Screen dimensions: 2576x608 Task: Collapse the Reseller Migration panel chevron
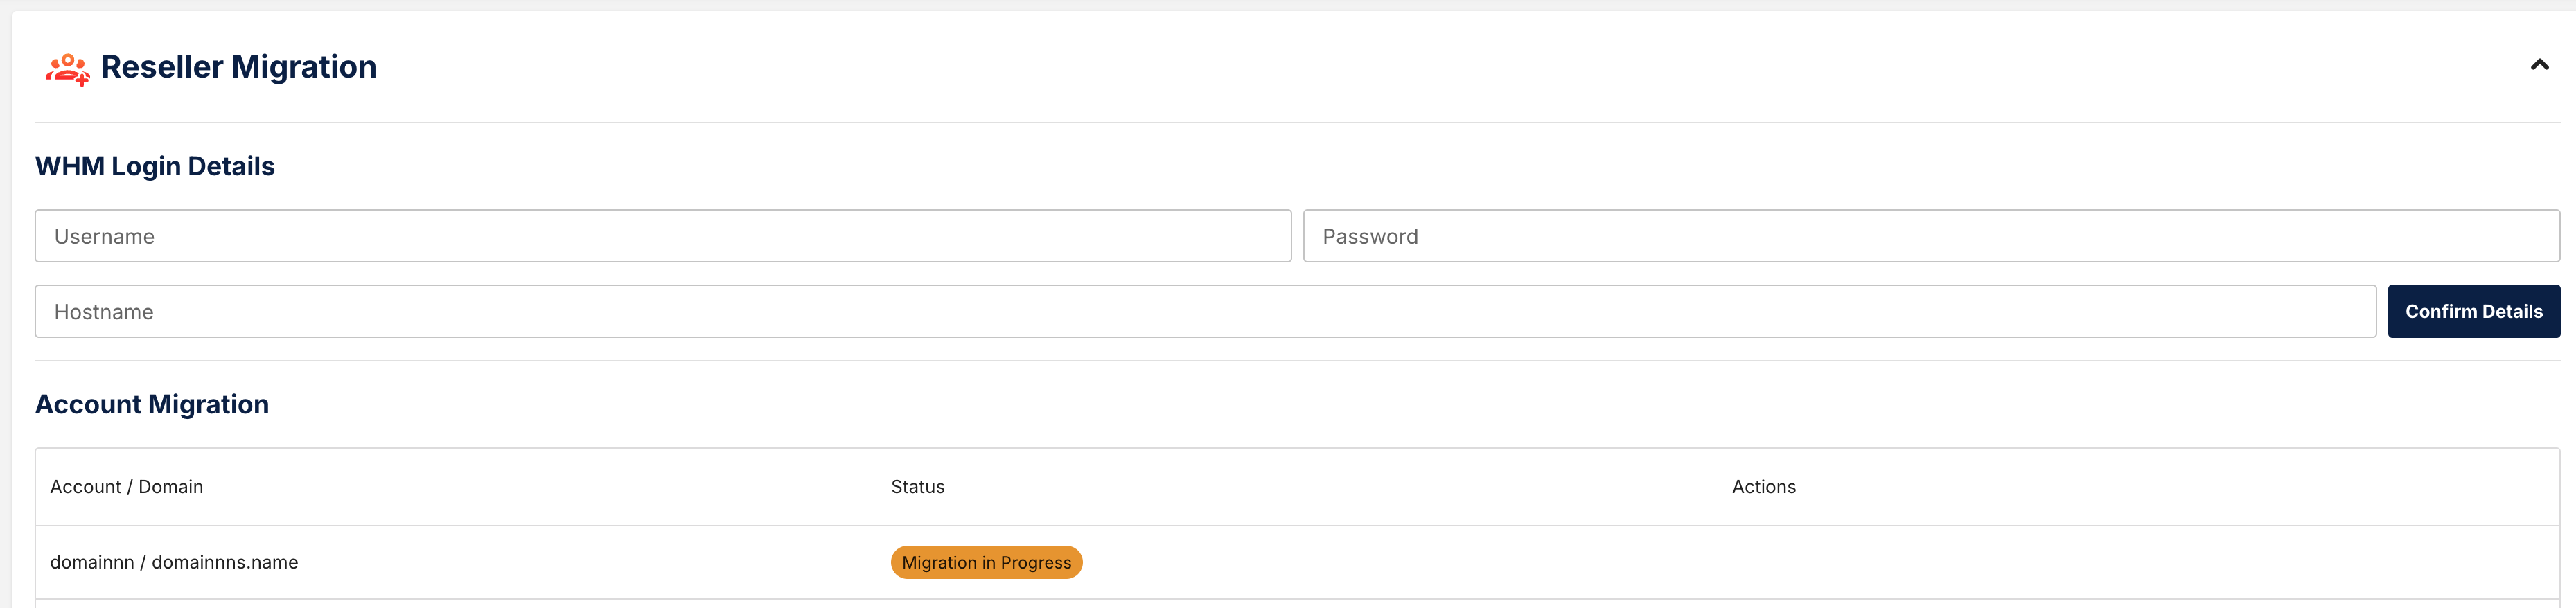tap(2539, 65)
